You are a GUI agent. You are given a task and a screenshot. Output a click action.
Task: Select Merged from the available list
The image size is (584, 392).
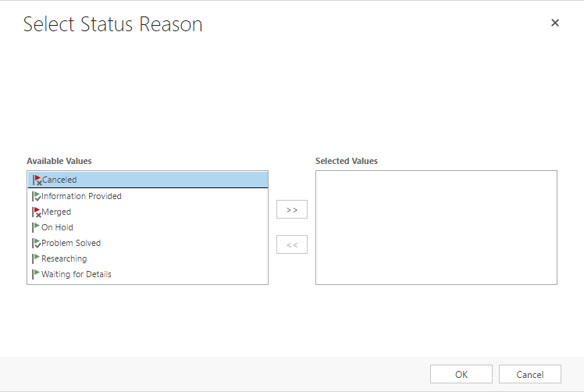(148, 212)
